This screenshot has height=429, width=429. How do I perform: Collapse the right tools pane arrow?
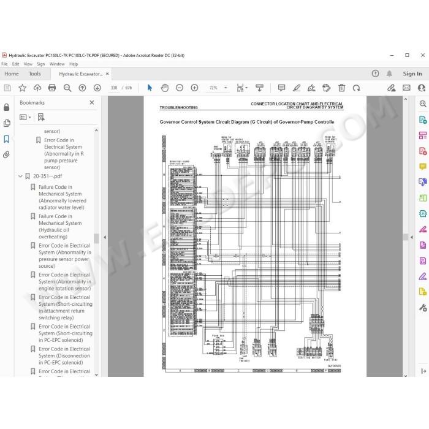click(x=412, y=237)
